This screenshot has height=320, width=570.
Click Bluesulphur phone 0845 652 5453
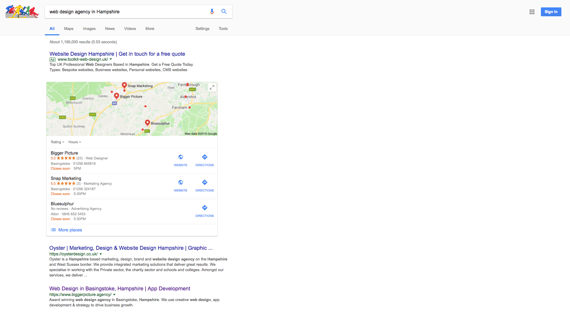(74, 214)
